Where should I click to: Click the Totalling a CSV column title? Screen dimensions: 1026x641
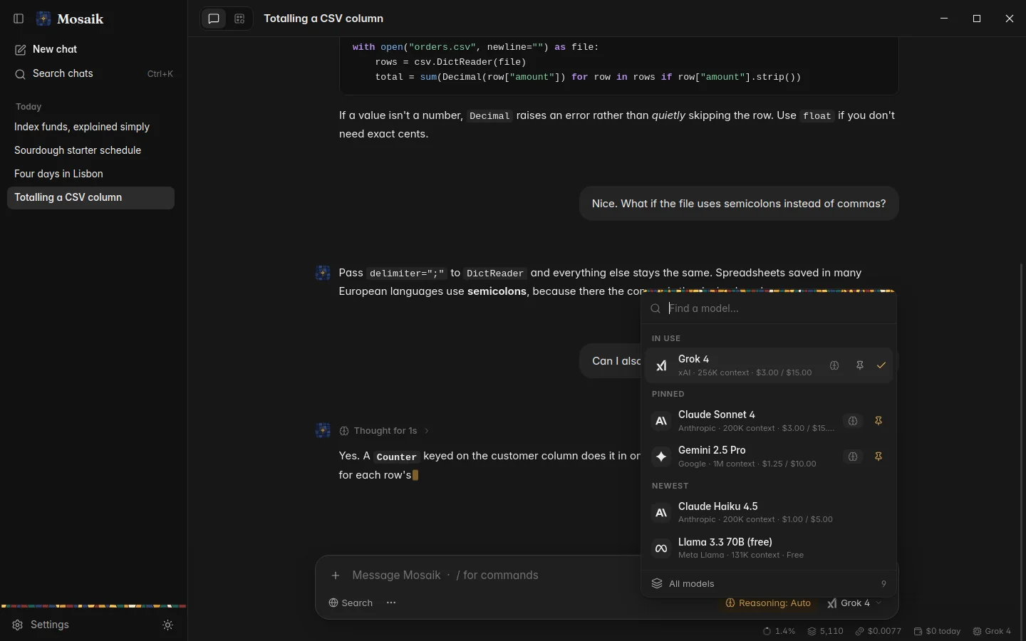323,19
